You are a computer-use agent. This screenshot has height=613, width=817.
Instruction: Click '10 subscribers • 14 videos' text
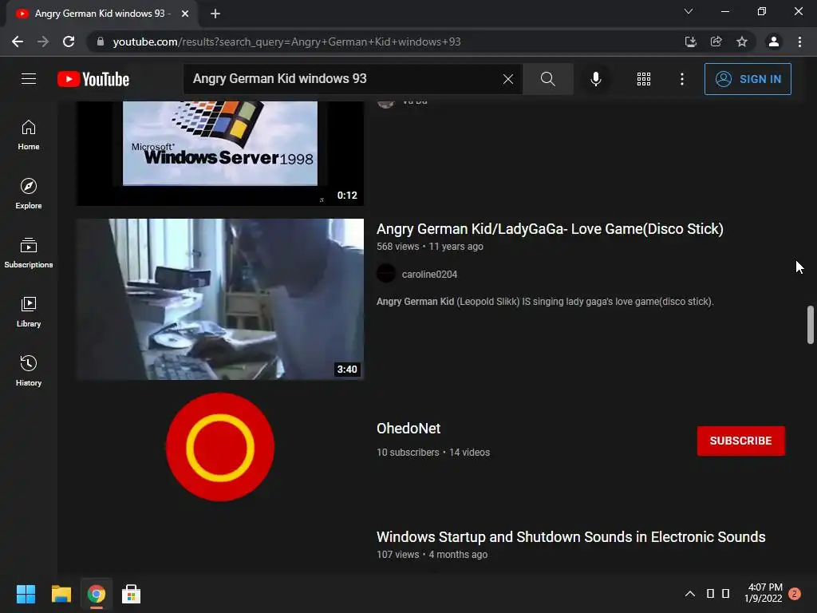click(433, 453)
